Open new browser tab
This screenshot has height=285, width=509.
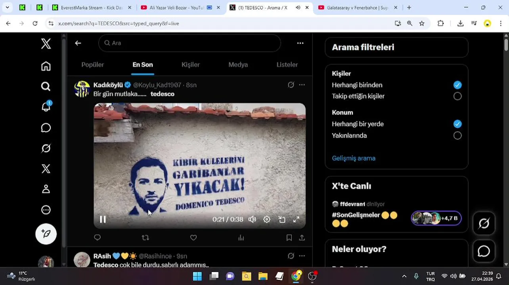point(409,8)
